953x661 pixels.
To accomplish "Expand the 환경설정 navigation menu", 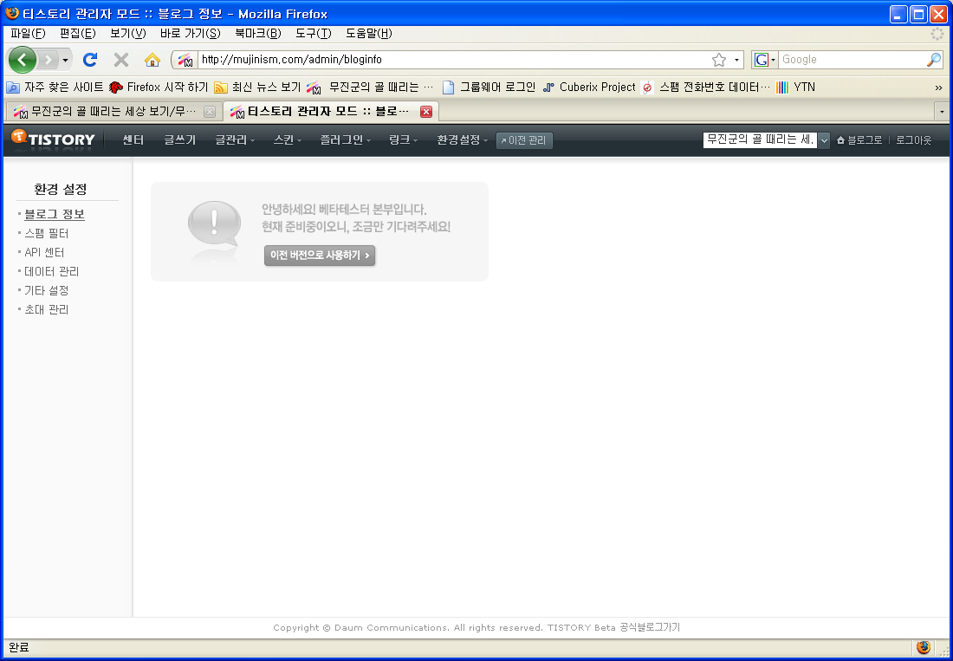I will click(463, 140).
